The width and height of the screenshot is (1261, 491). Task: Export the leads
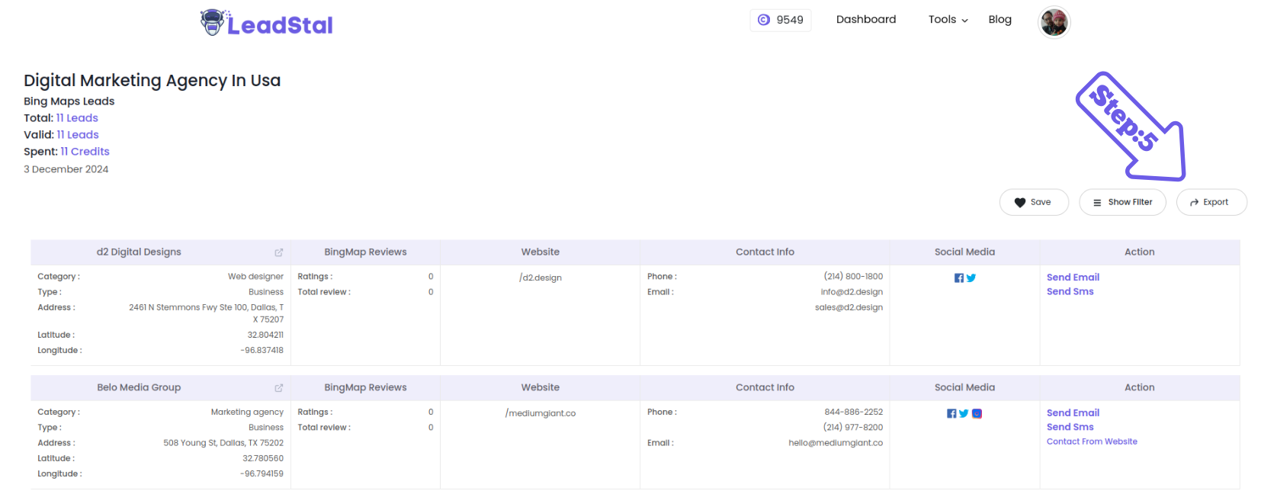click(x=1211, y=202)
